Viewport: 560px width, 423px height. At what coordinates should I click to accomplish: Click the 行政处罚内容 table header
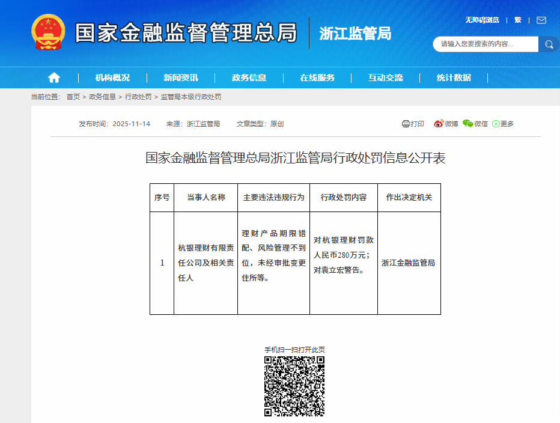[344, 198]
